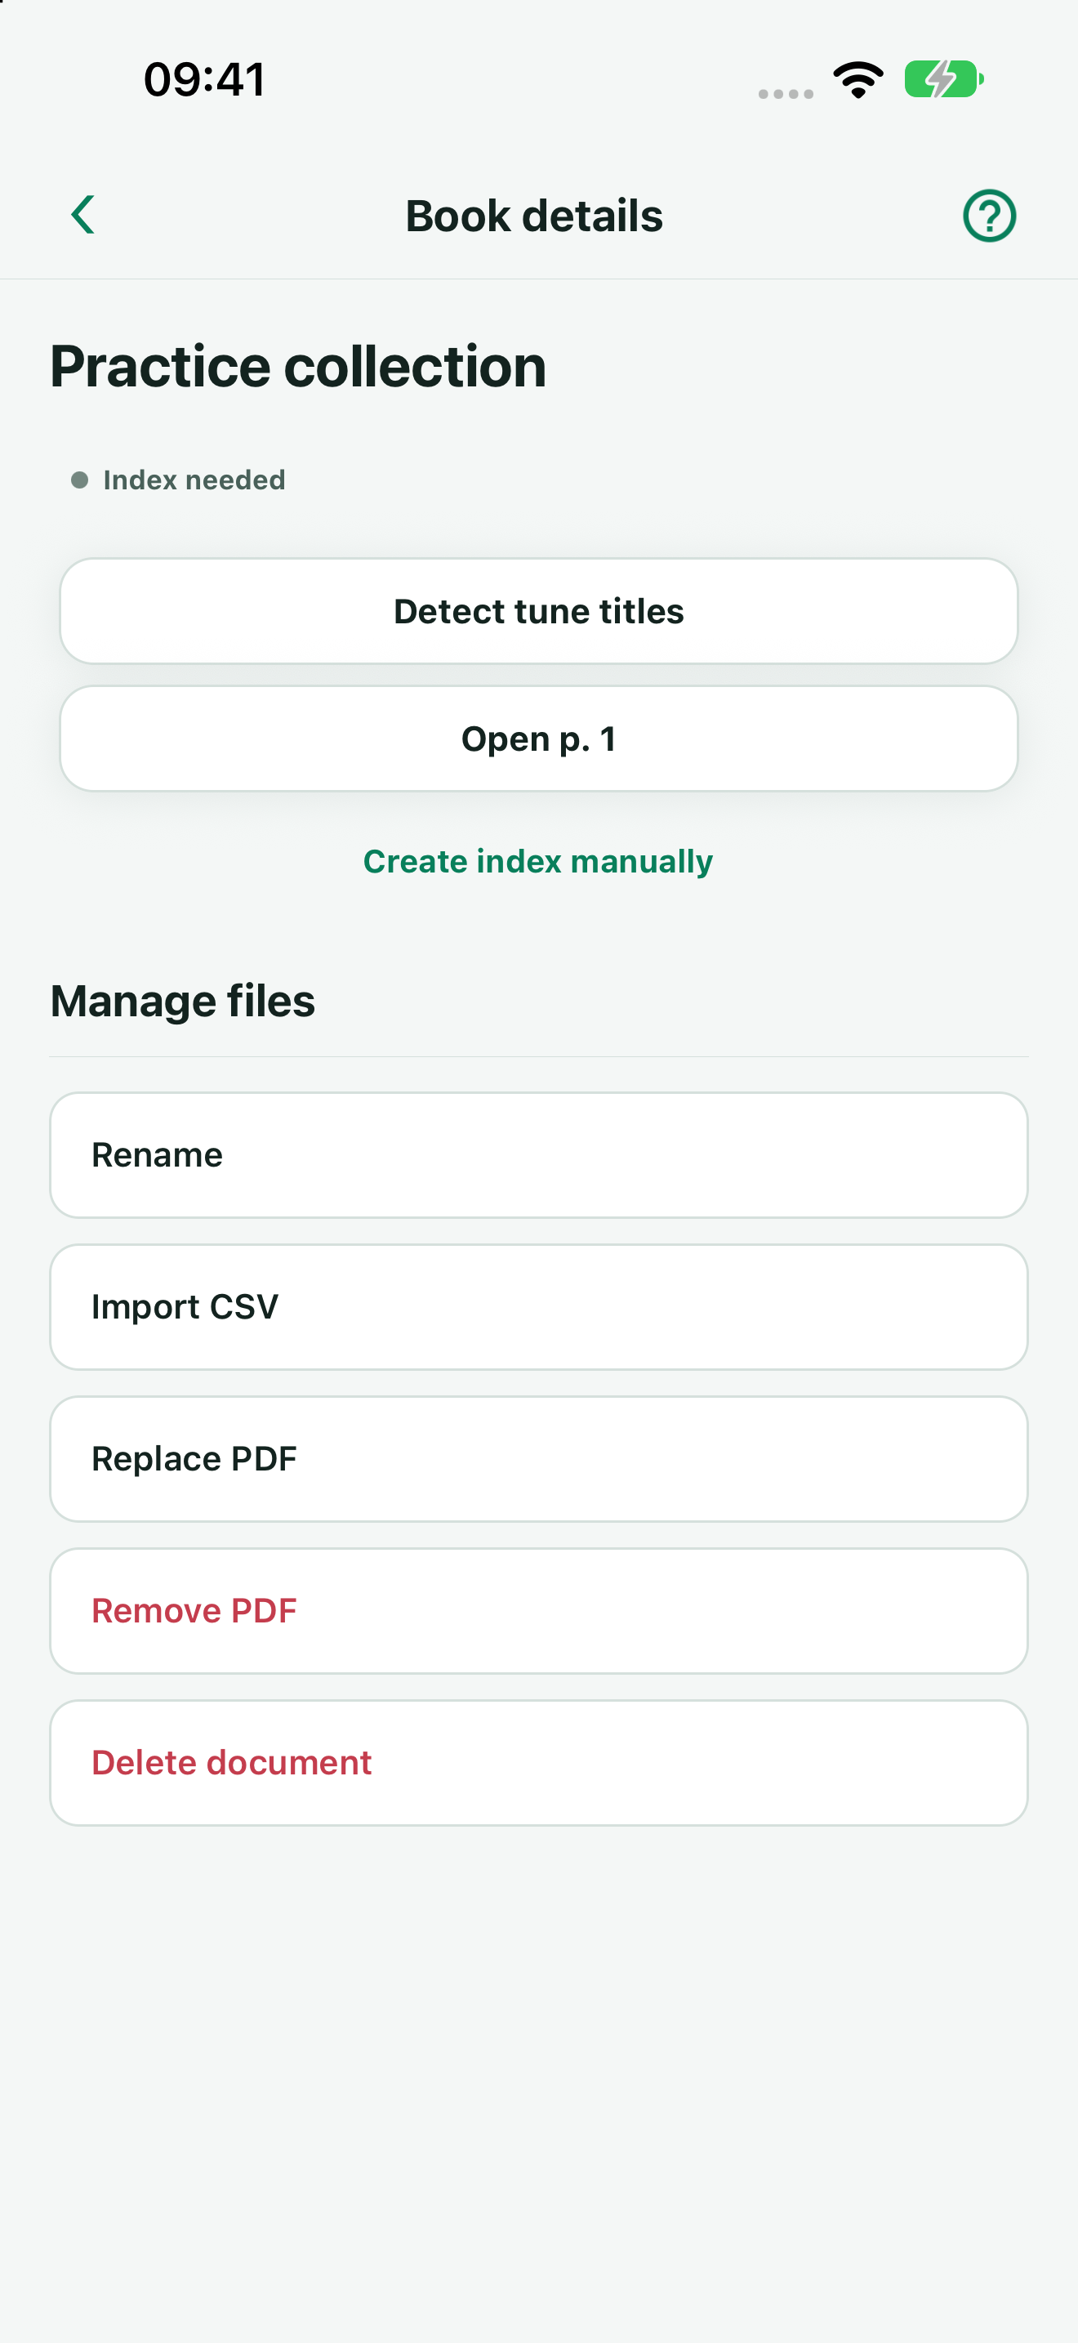Tap Delete document option
1078x2343 pixels.
pyautogui.click(x=539, y=1763)
